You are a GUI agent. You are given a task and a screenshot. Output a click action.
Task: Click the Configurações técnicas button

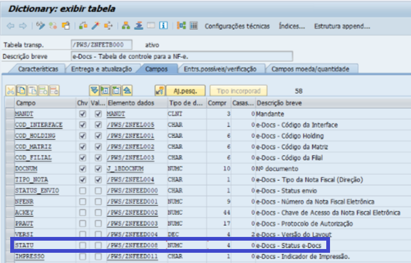(237, 26)
